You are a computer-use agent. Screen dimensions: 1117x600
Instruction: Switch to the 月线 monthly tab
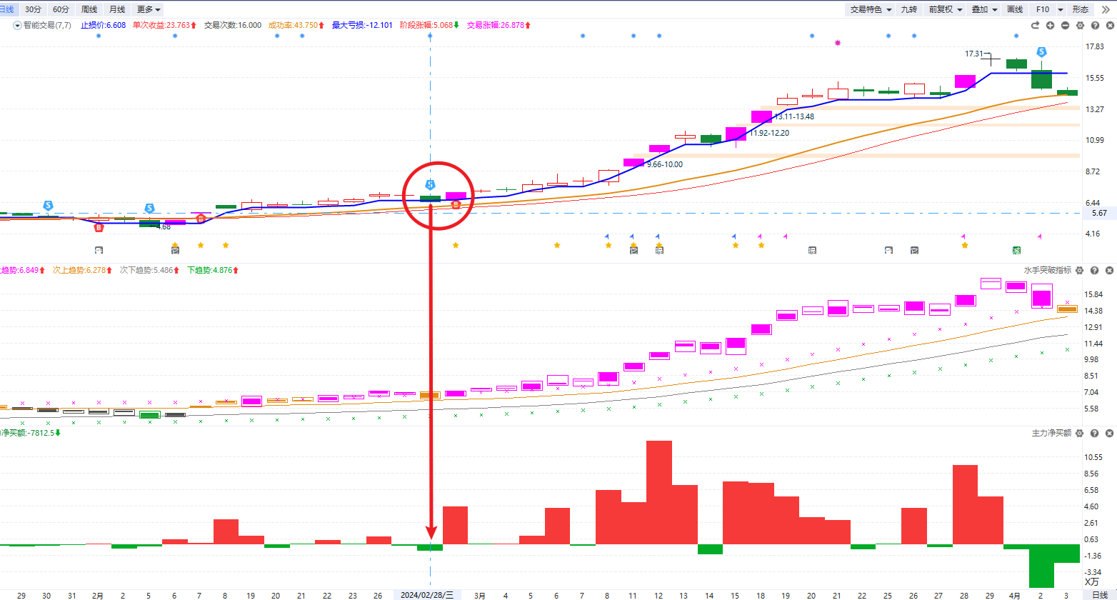[x=117, y=9]
